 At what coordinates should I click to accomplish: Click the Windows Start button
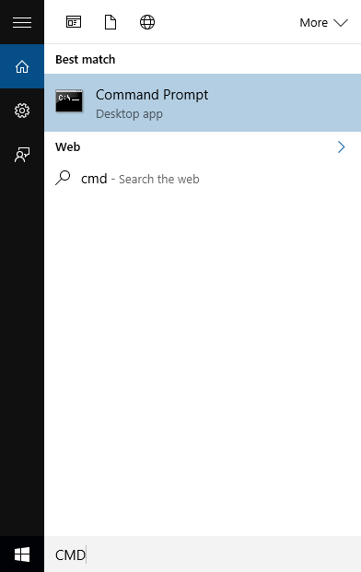22,554
